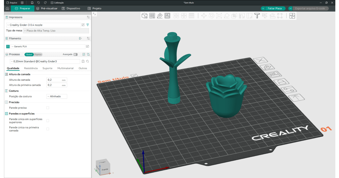
Task: Open the Resistência settings tab
Action: point(31,68)
